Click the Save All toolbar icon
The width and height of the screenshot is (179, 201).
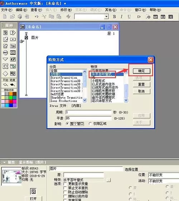[20, 17]
